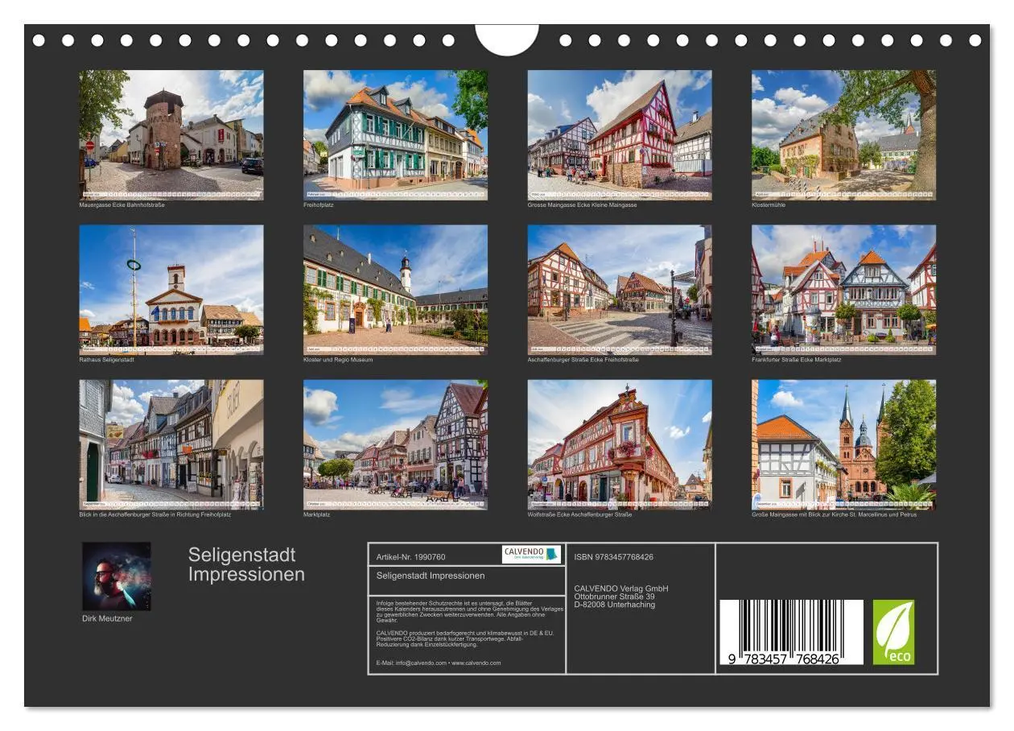Select the Wolfstraße Ecke Aschaffenburger Straße image

[618, 444]
